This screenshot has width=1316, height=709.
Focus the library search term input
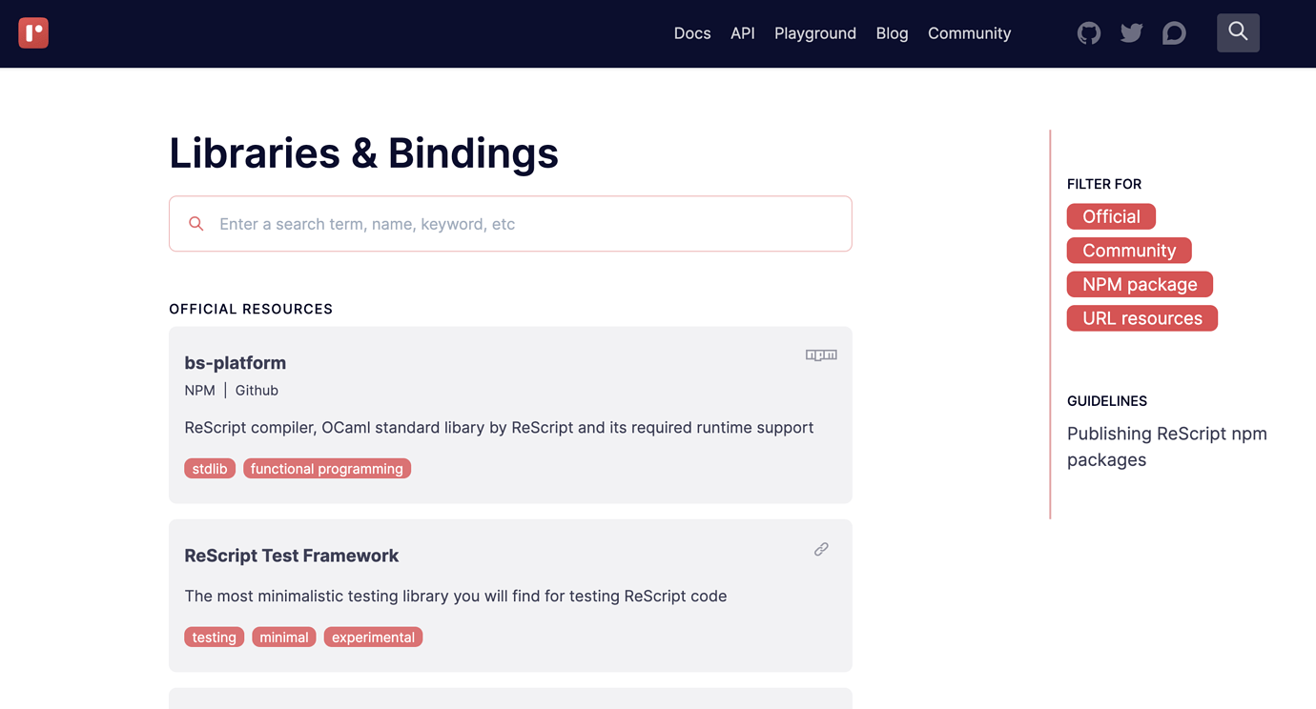510,224
